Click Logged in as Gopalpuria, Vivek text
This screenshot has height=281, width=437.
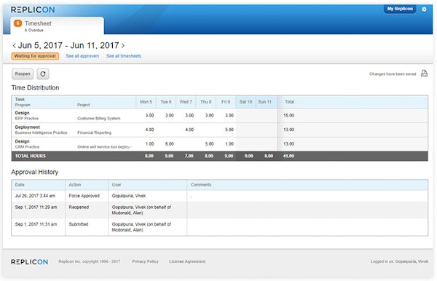(x=399, y=261)
